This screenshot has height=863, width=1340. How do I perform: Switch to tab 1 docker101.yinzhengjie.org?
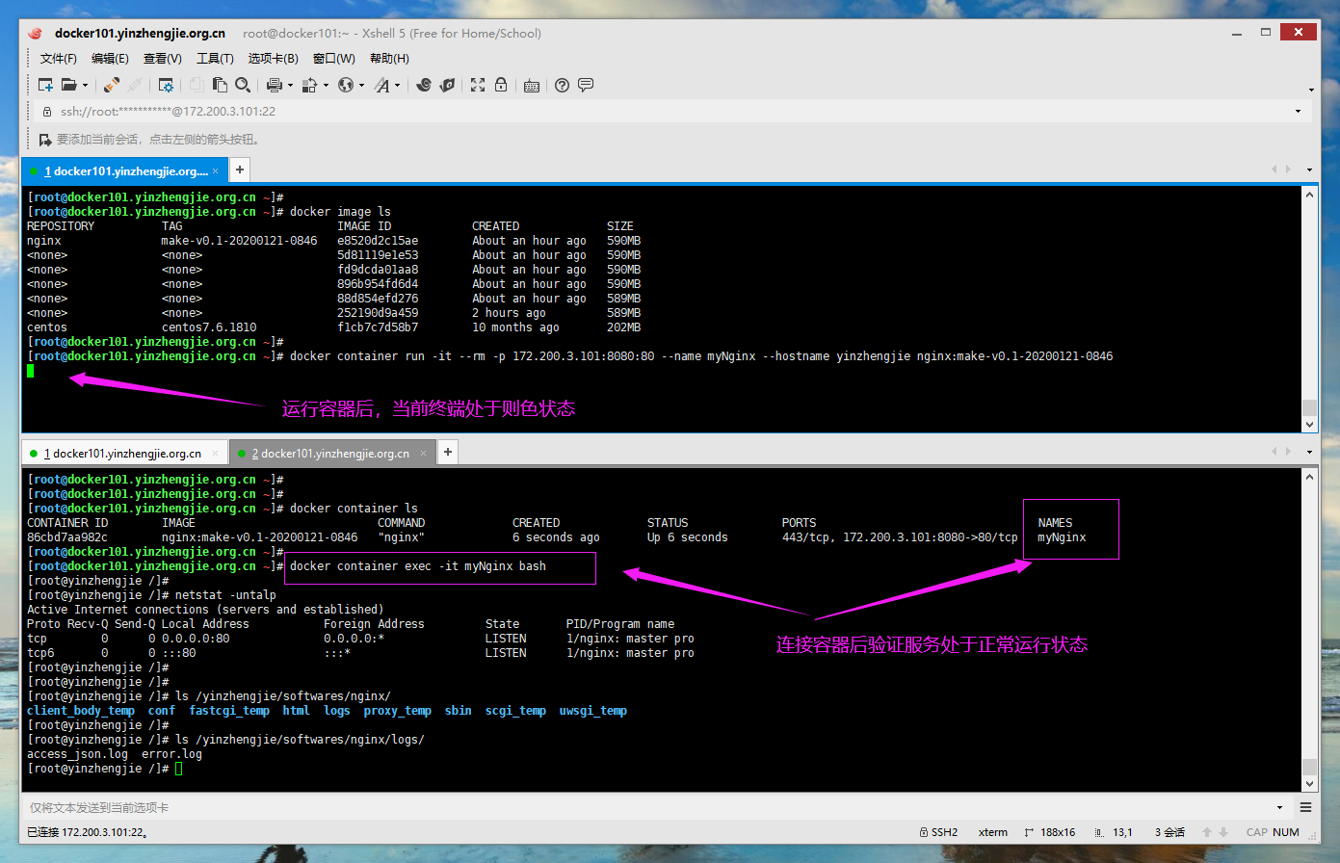coord(123,452)
